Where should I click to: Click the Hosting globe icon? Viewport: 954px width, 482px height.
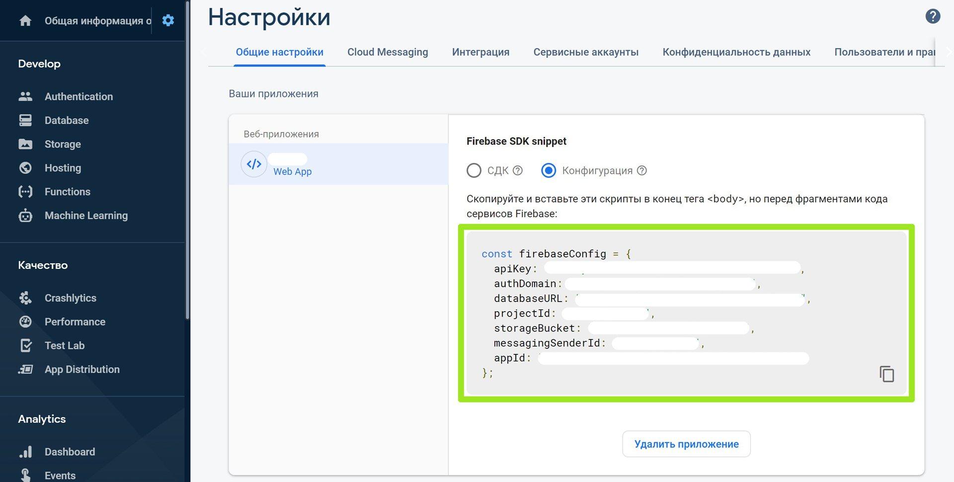click(x=25, y=168)
